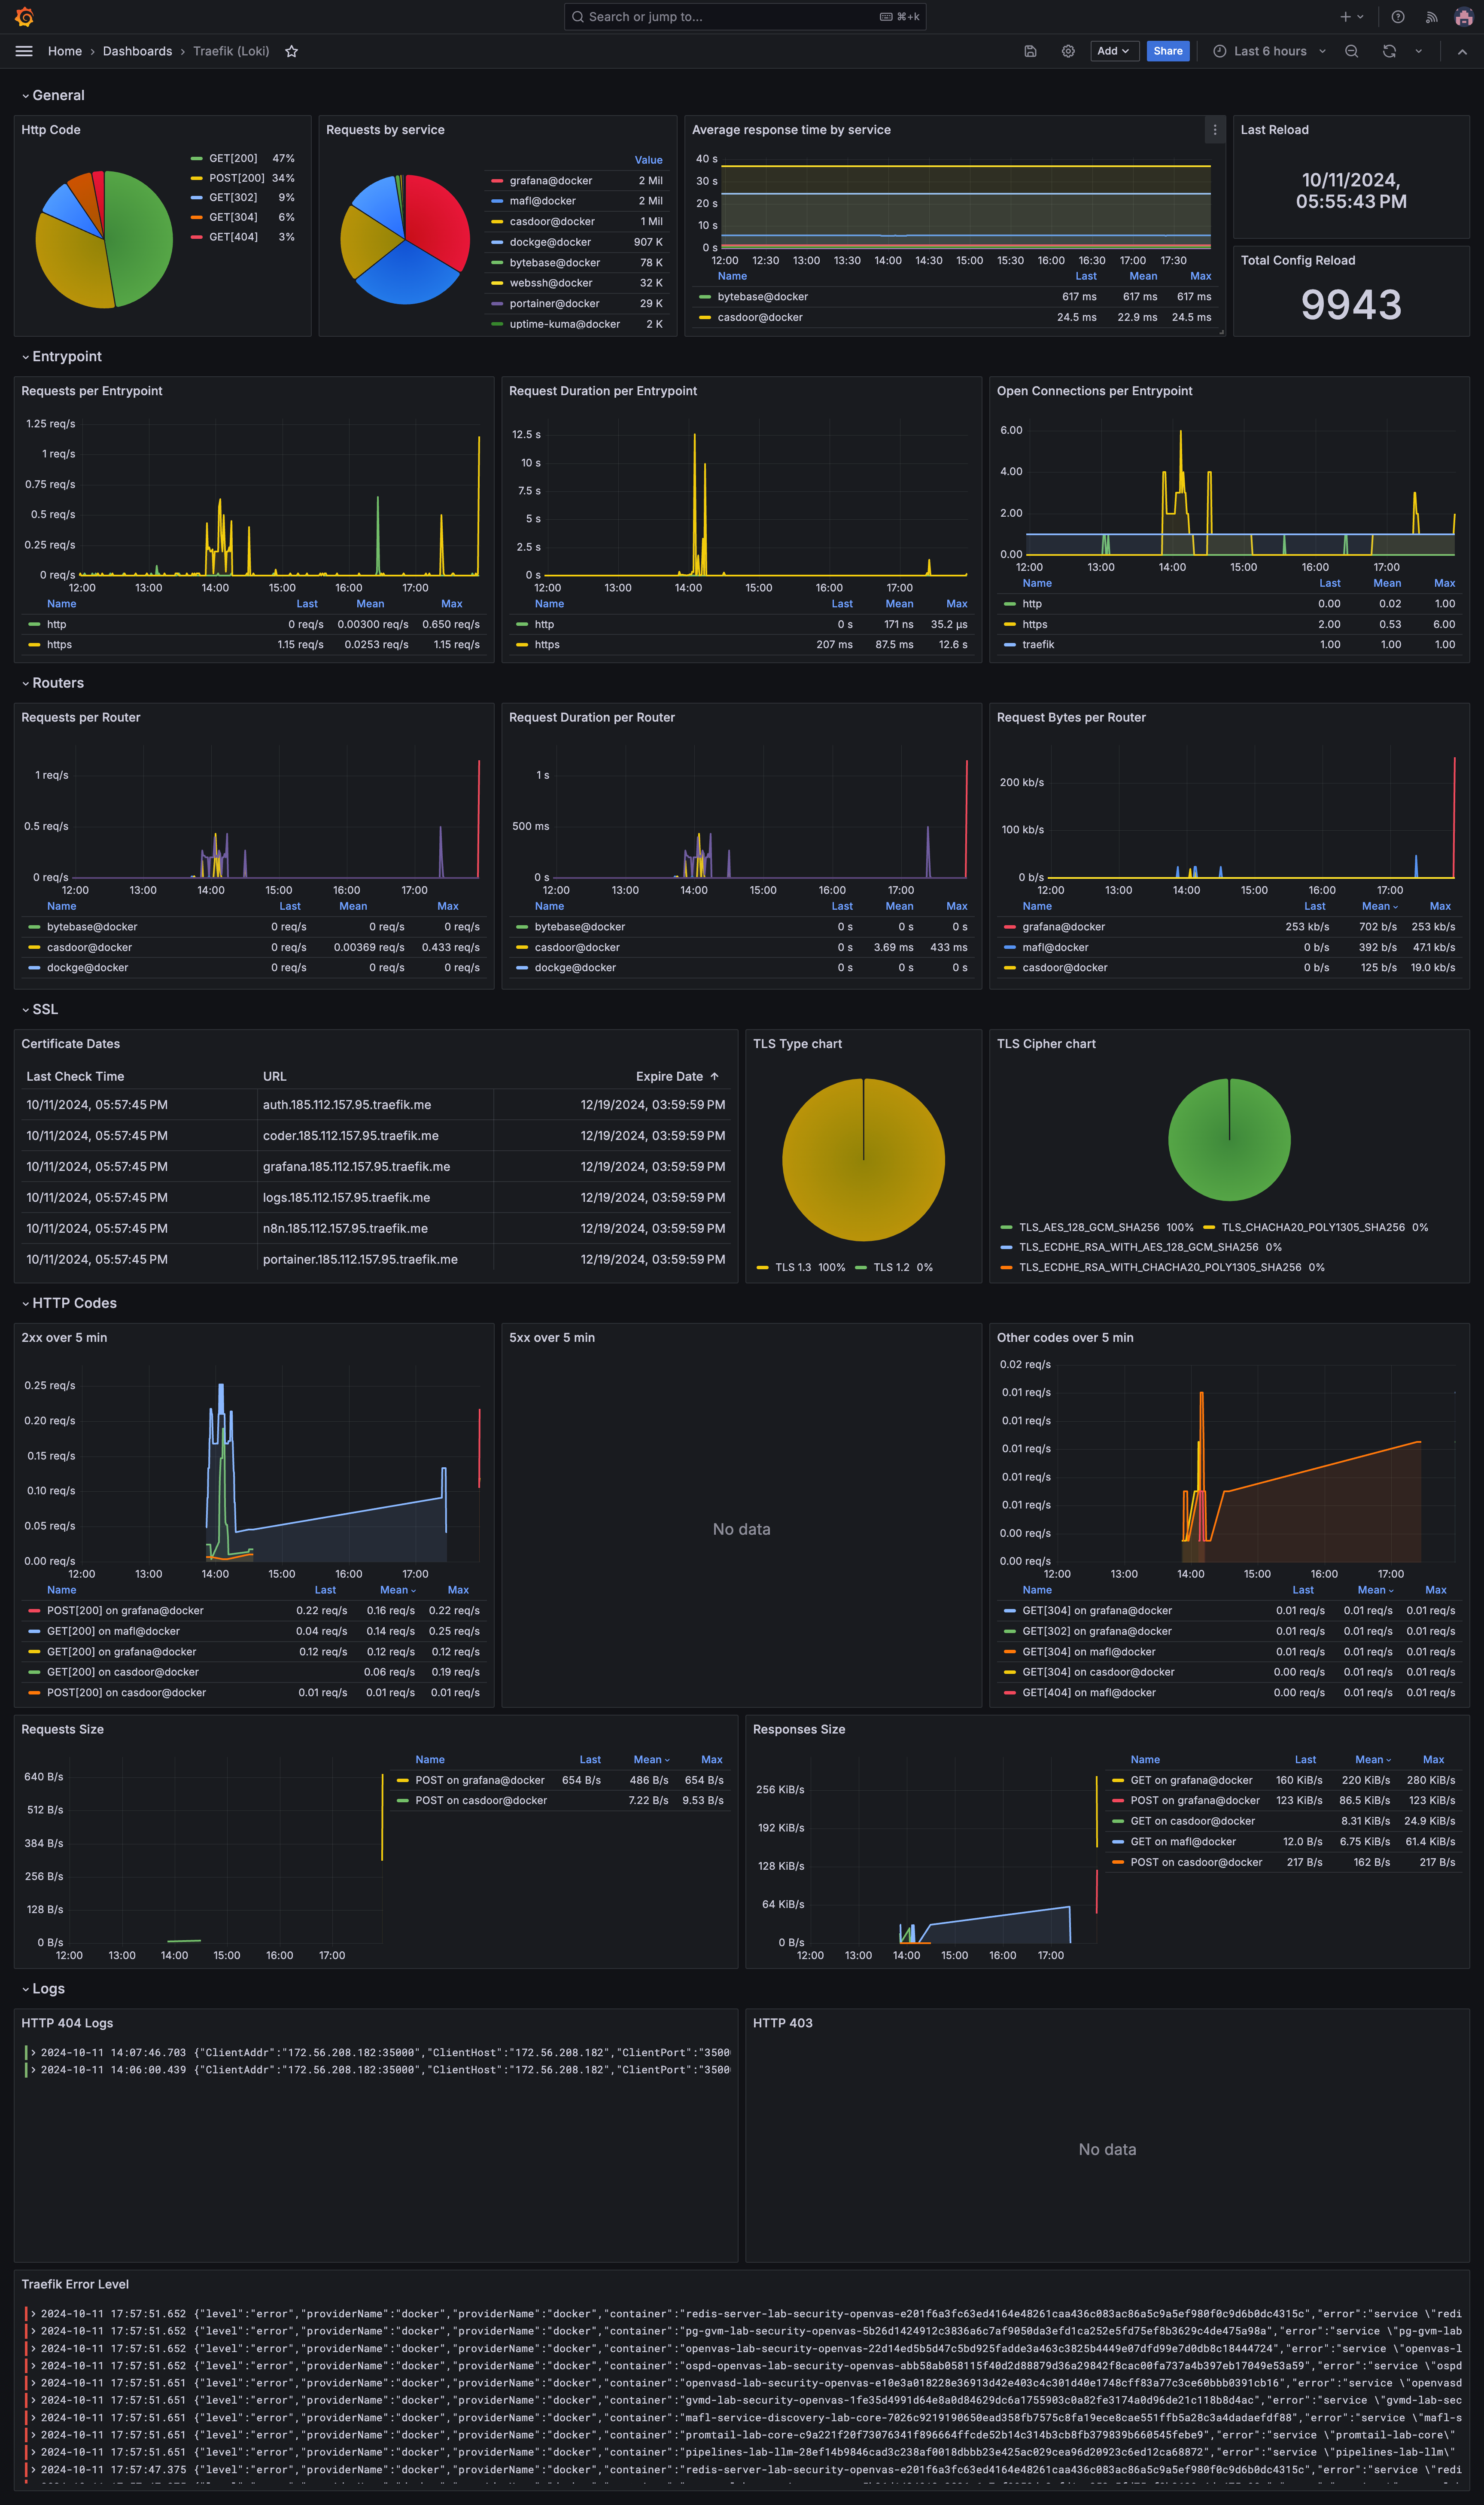
Task: Toggle https series in Requests per Entrypoint
Action: click(x=59, y=645)
